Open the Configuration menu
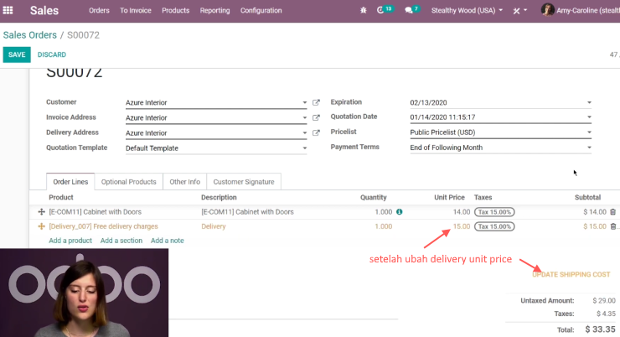Image resolution: width=620 pixels, height=337 pixels. [261, 11]
